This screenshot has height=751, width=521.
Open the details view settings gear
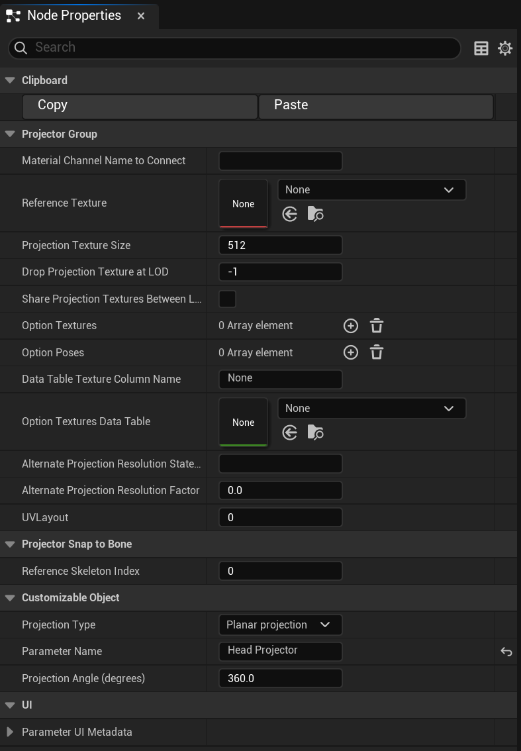(504, 48)
